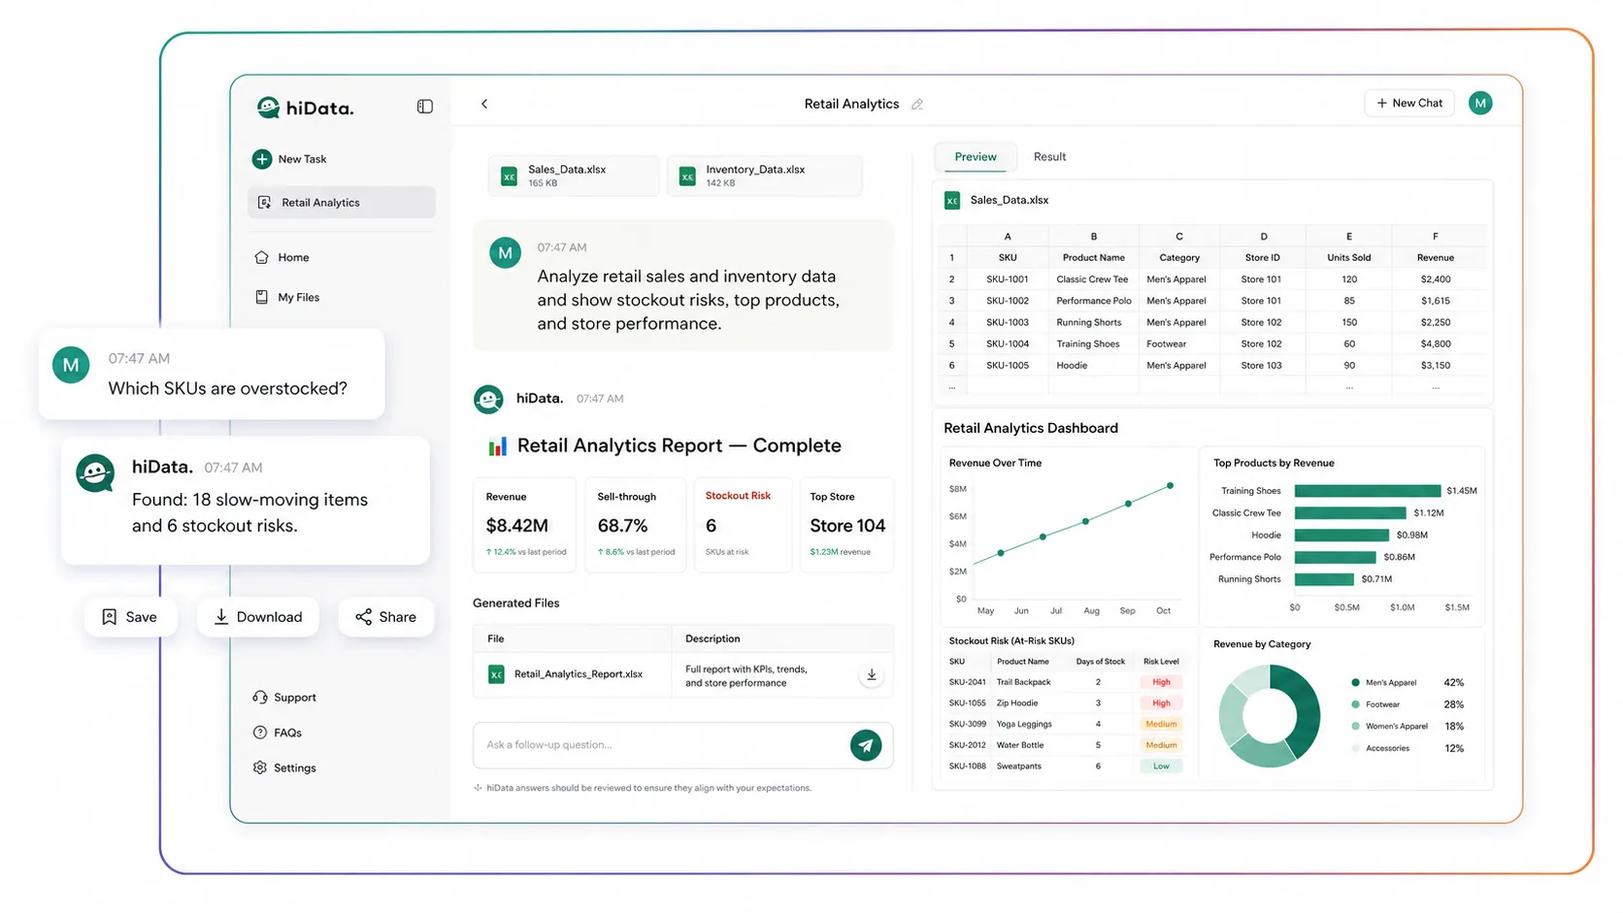This screenshot has width=1623, height=913.
Task: Toggle the sidebar collapse icon
Action: tap(425, 107)
